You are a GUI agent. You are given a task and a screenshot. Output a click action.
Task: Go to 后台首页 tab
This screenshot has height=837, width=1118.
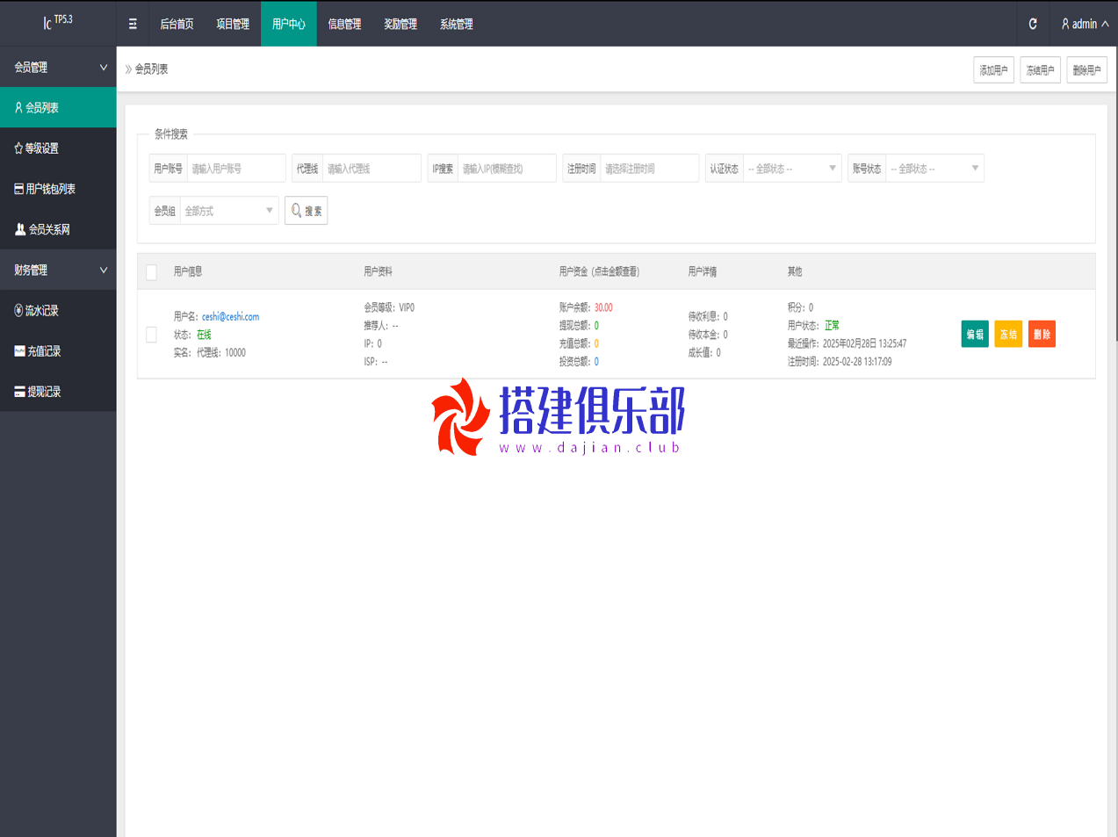coord(177,24)
